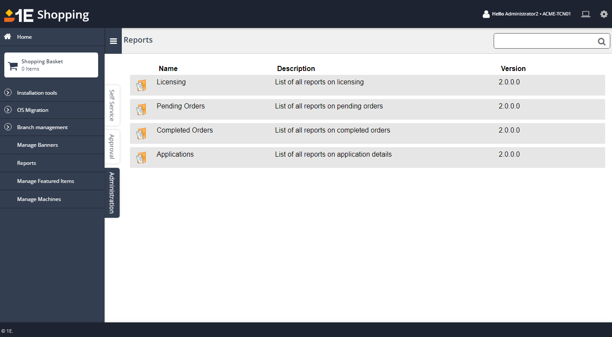Image resolution: width=612 pixels, height=337 pixels.
Task: Expand the Installation tools section
Action: coord(37,93)
